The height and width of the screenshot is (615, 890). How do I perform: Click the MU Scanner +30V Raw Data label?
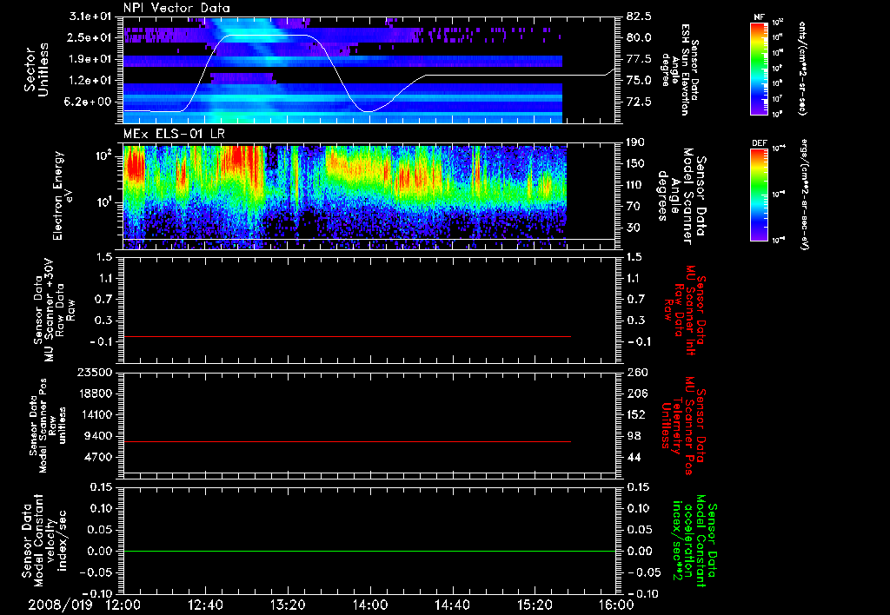pos(53,310)
